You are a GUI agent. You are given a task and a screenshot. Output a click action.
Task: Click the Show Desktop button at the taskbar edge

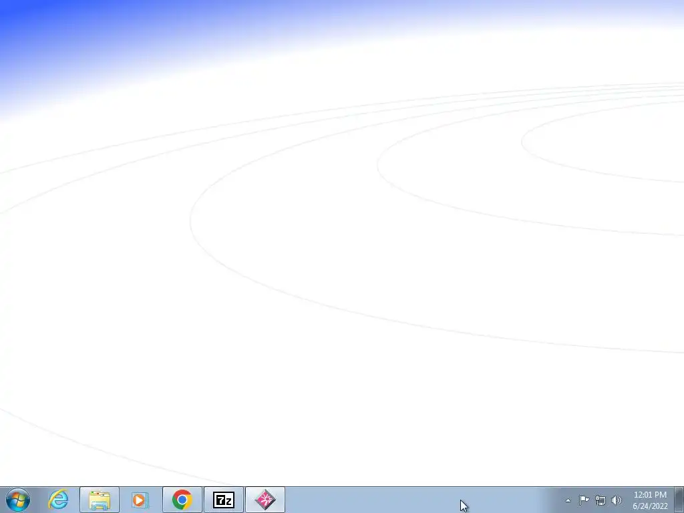coord(679,500)
